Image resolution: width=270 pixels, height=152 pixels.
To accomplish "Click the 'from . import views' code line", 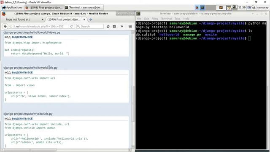I will (x=19, y=85).
